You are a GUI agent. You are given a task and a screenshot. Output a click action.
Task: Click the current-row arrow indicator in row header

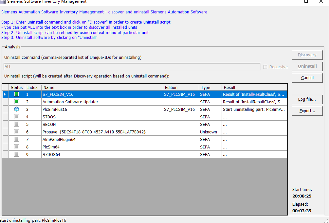(x=5, y=94)
